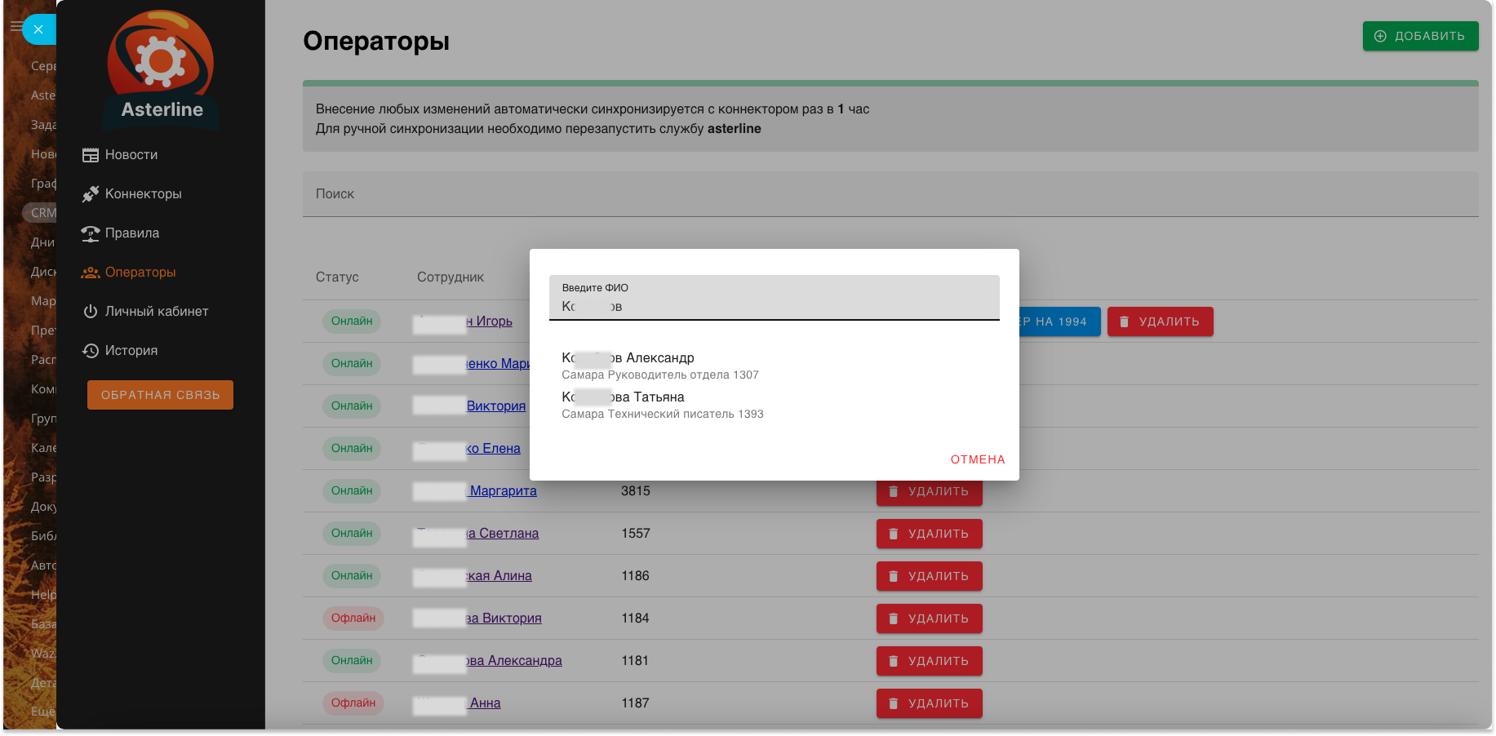Delete operator Светлана with УДАЛИТЬ
This screenshot has height=736, width=1496.
[930, 534]
